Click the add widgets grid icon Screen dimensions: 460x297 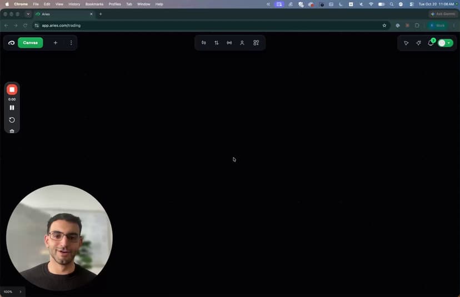tap(256, 43)
